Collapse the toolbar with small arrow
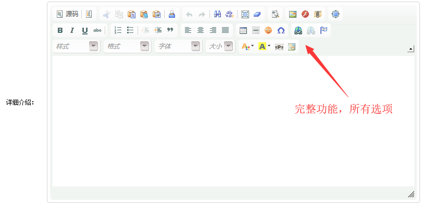 tap(411, 49)
